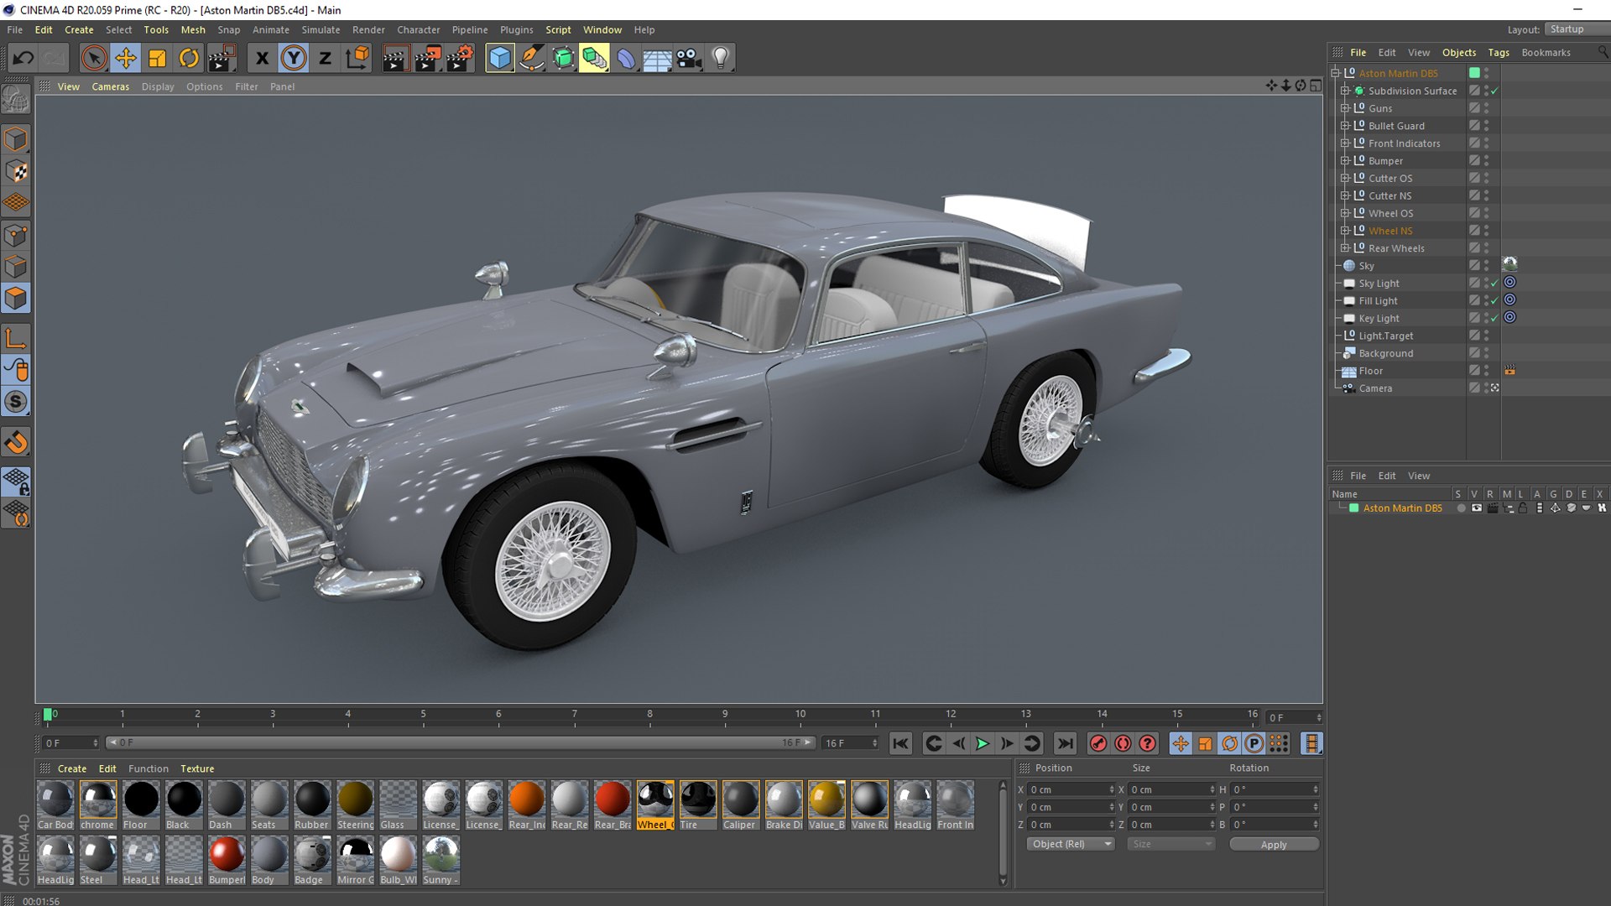Toggle Sky Light enable checkmark
This screenshot has height=906, width=1611.
coord(1494,284)
